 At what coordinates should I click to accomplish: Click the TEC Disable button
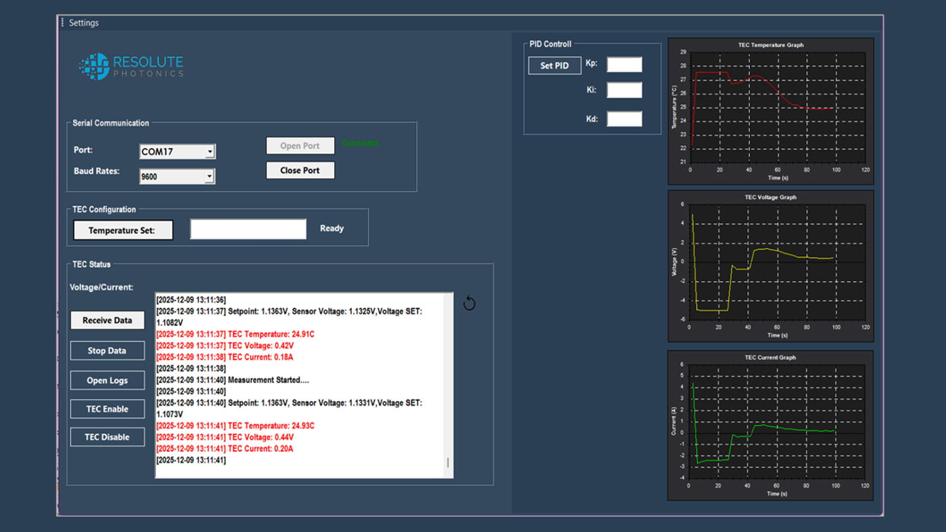[107, 437]
